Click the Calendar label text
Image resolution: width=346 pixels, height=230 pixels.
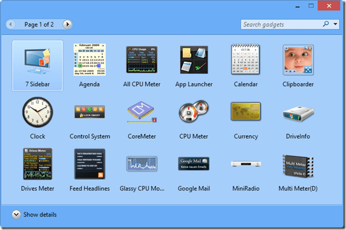click(246, 84)
